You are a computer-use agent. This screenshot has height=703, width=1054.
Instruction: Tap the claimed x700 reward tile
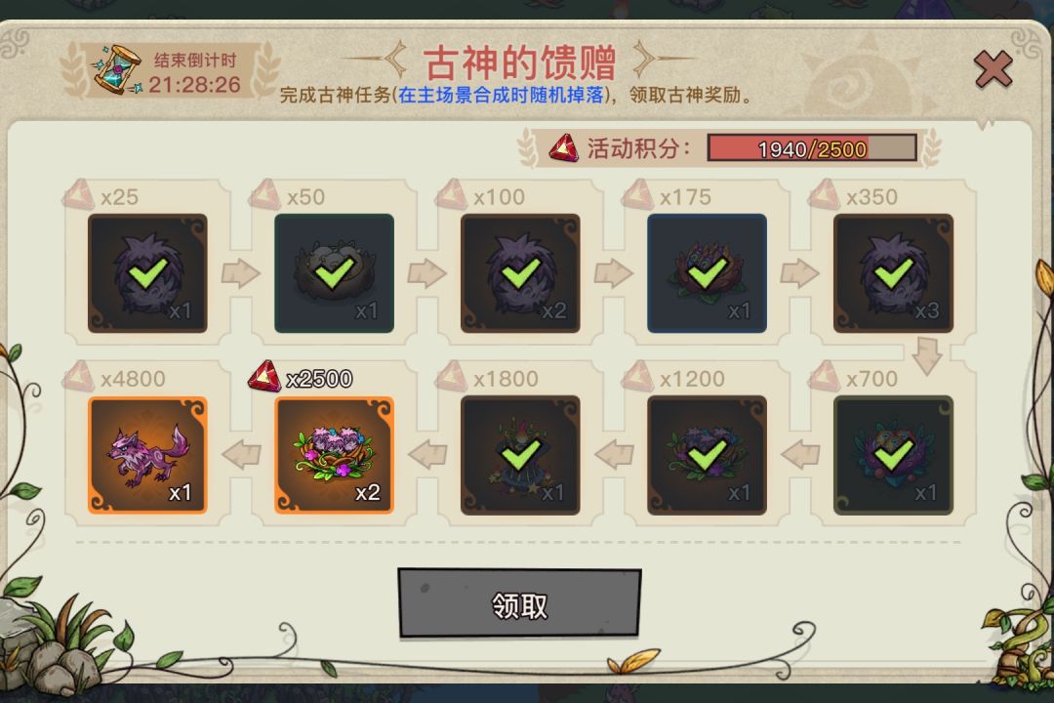(893, 455)
